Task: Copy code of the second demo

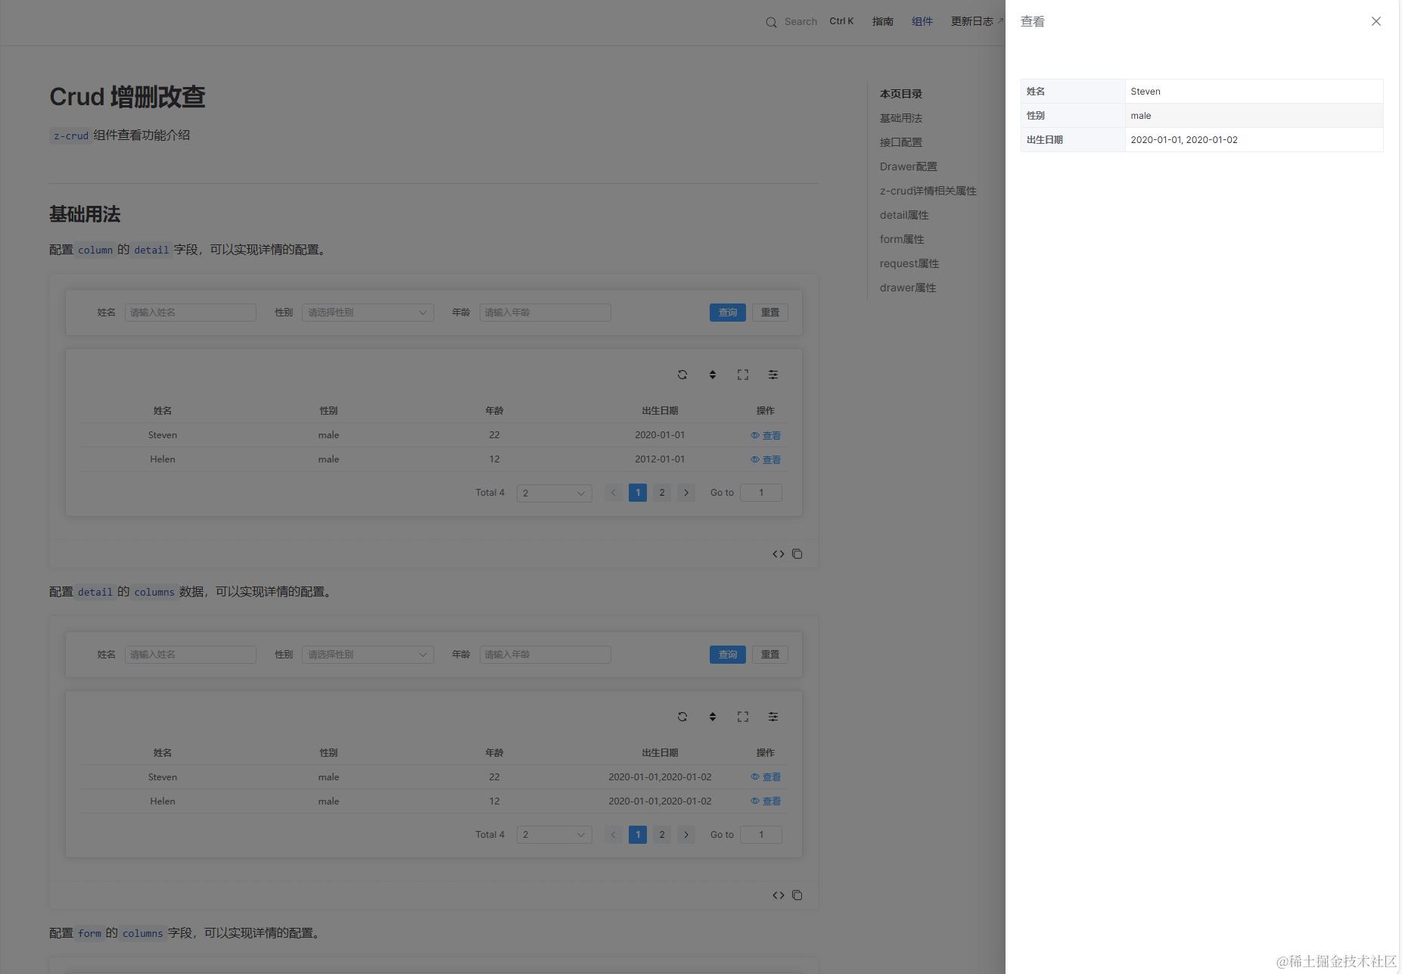Action: click(797, 895)
